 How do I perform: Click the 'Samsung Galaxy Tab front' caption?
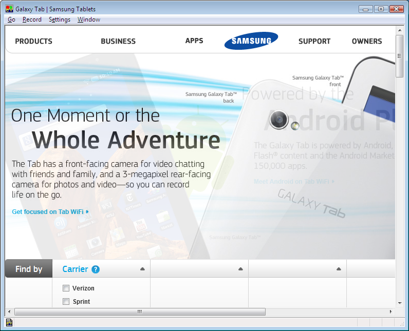tap(318, 81)
